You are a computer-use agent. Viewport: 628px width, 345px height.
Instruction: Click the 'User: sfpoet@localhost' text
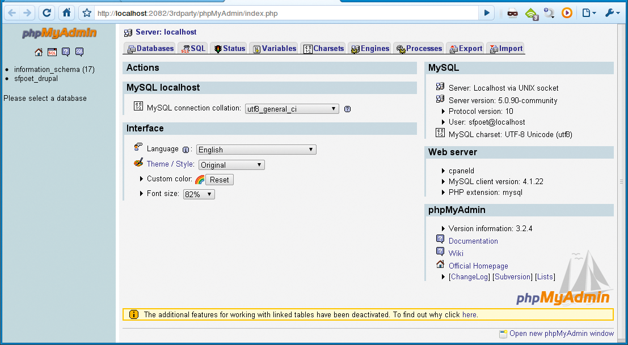pos(487,122)
